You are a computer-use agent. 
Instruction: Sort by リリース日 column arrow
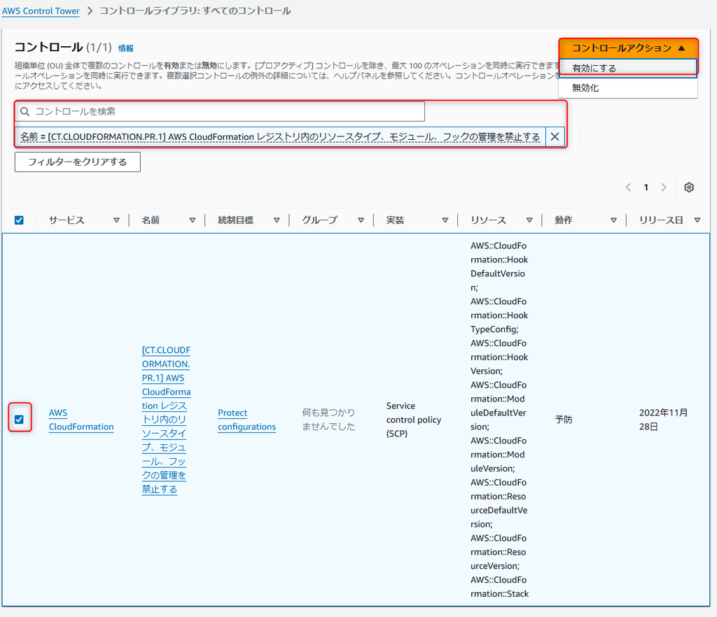tap(697, 220)
